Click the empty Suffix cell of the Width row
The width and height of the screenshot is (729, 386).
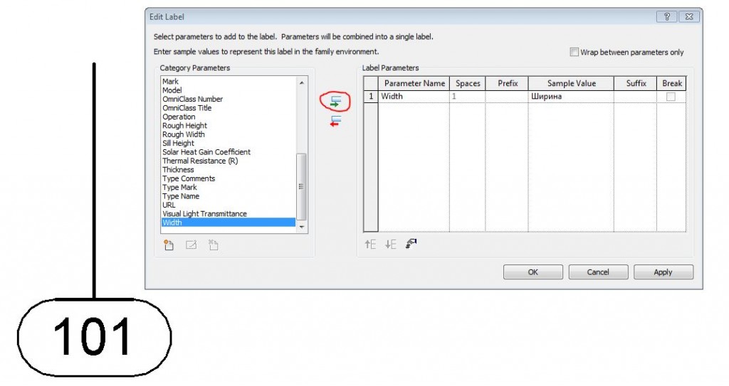click(635, 96)
